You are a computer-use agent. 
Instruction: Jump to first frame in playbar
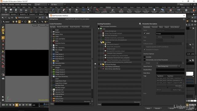pos(3,105)
